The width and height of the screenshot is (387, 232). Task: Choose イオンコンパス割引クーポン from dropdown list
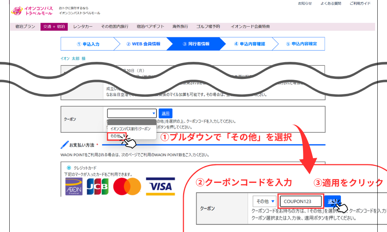pyautogui.click(x=130, y=129)
